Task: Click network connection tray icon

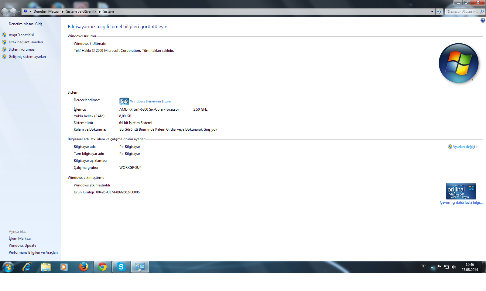Action: click(447, 267)
